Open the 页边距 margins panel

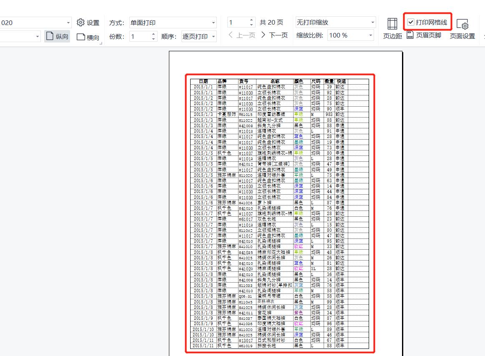coord(391,28)
